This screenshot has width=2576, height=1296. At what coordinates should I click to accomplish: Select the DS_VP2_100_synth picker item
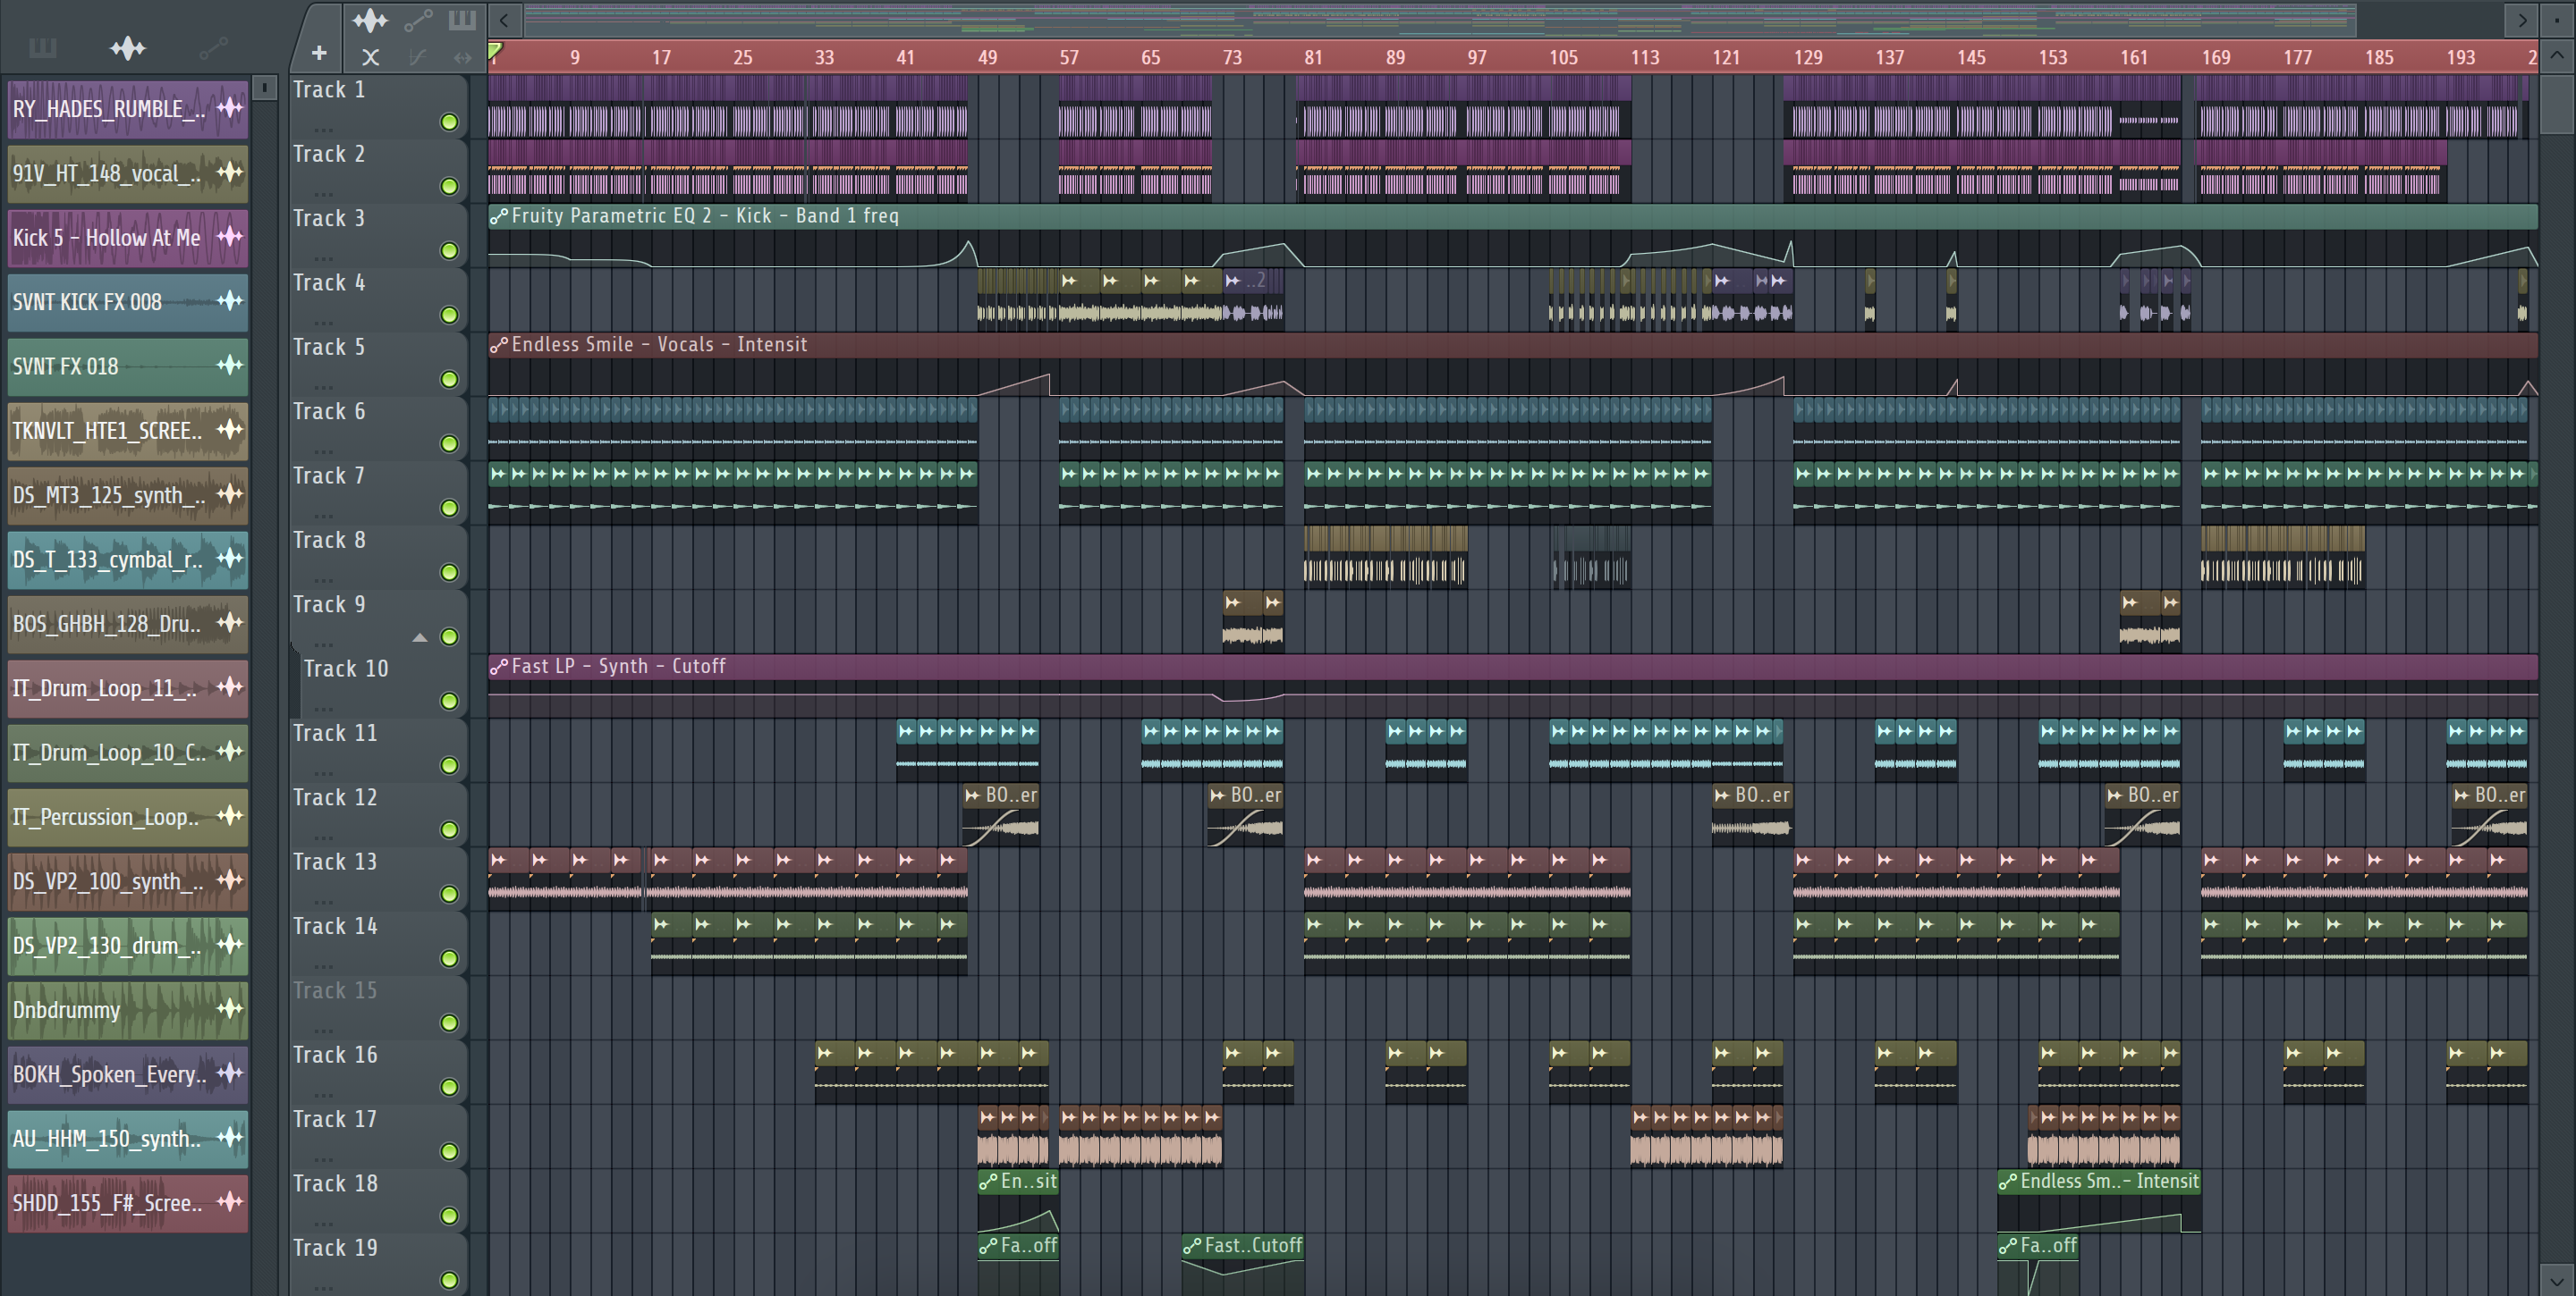click(x=127, y=880)
